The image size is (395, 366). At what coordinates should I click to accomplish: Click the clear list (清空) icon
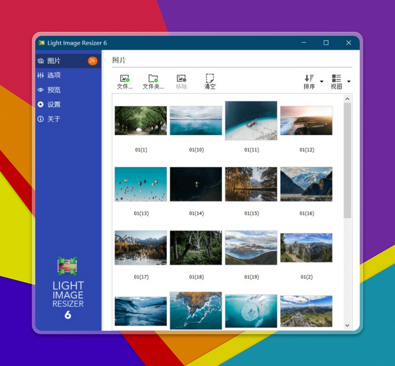[210, 79]
